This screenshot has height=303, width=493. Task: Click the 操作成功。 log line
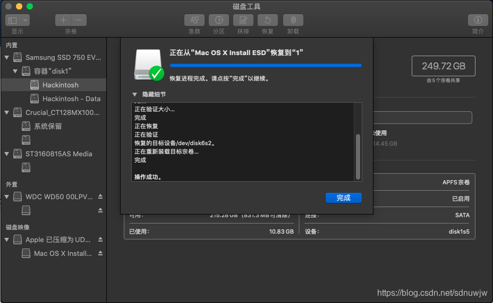click(x=148, y=177)
